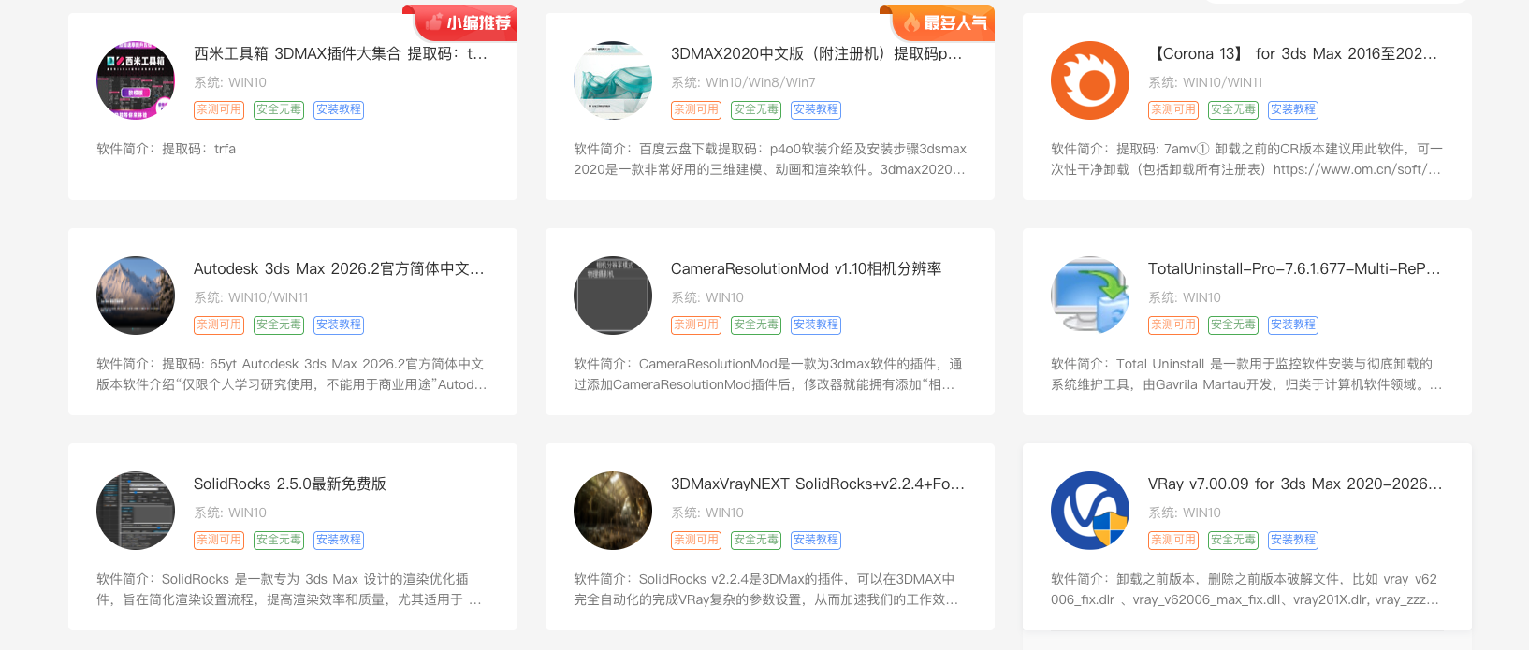Viewport: 1529px width, 650px height.
Task: Click description starting 百度云盘下载提取码：p4o0
Action: coord(769,159)
